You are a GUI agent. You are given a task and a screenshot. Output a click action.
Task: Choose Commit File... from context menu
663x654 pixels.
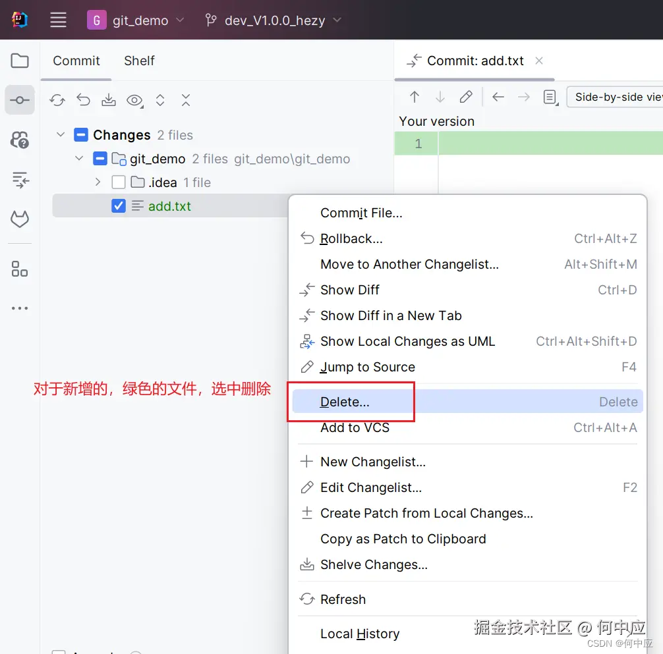(x=467, y=213)
